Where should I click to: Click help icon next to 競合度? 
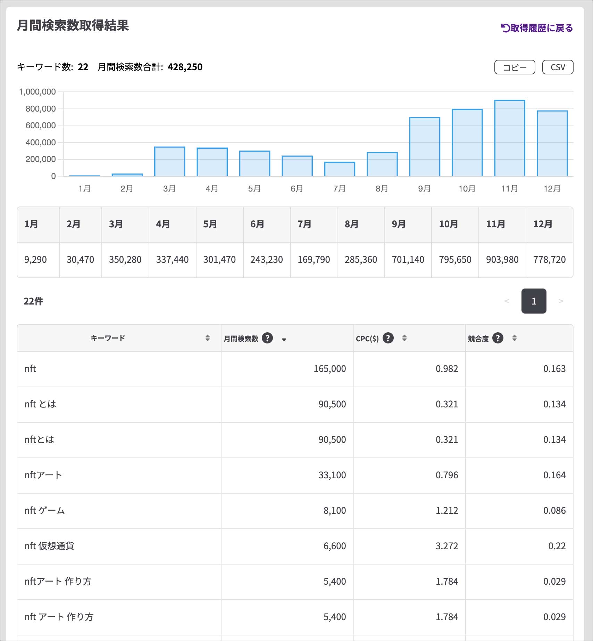tap(498, 338)
